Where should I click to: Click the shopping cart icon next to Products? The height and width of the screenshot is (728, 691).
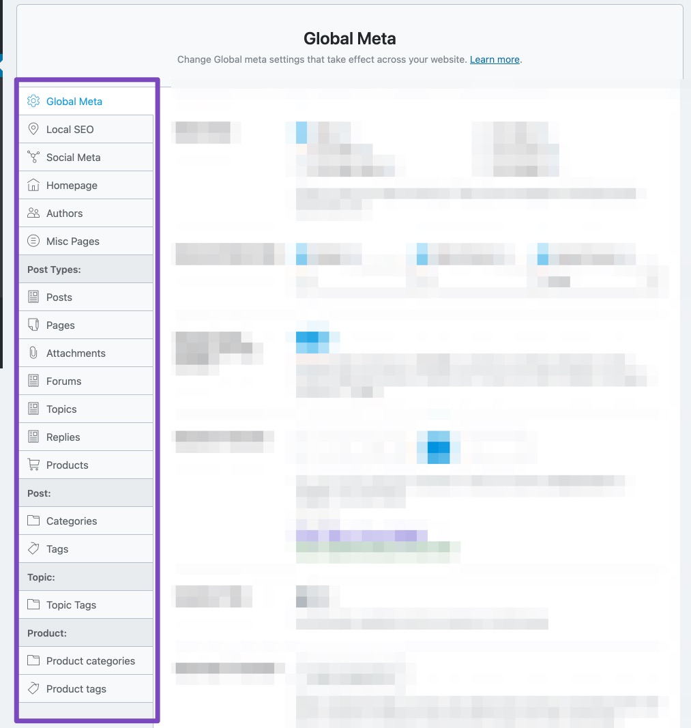click(32, 464)
